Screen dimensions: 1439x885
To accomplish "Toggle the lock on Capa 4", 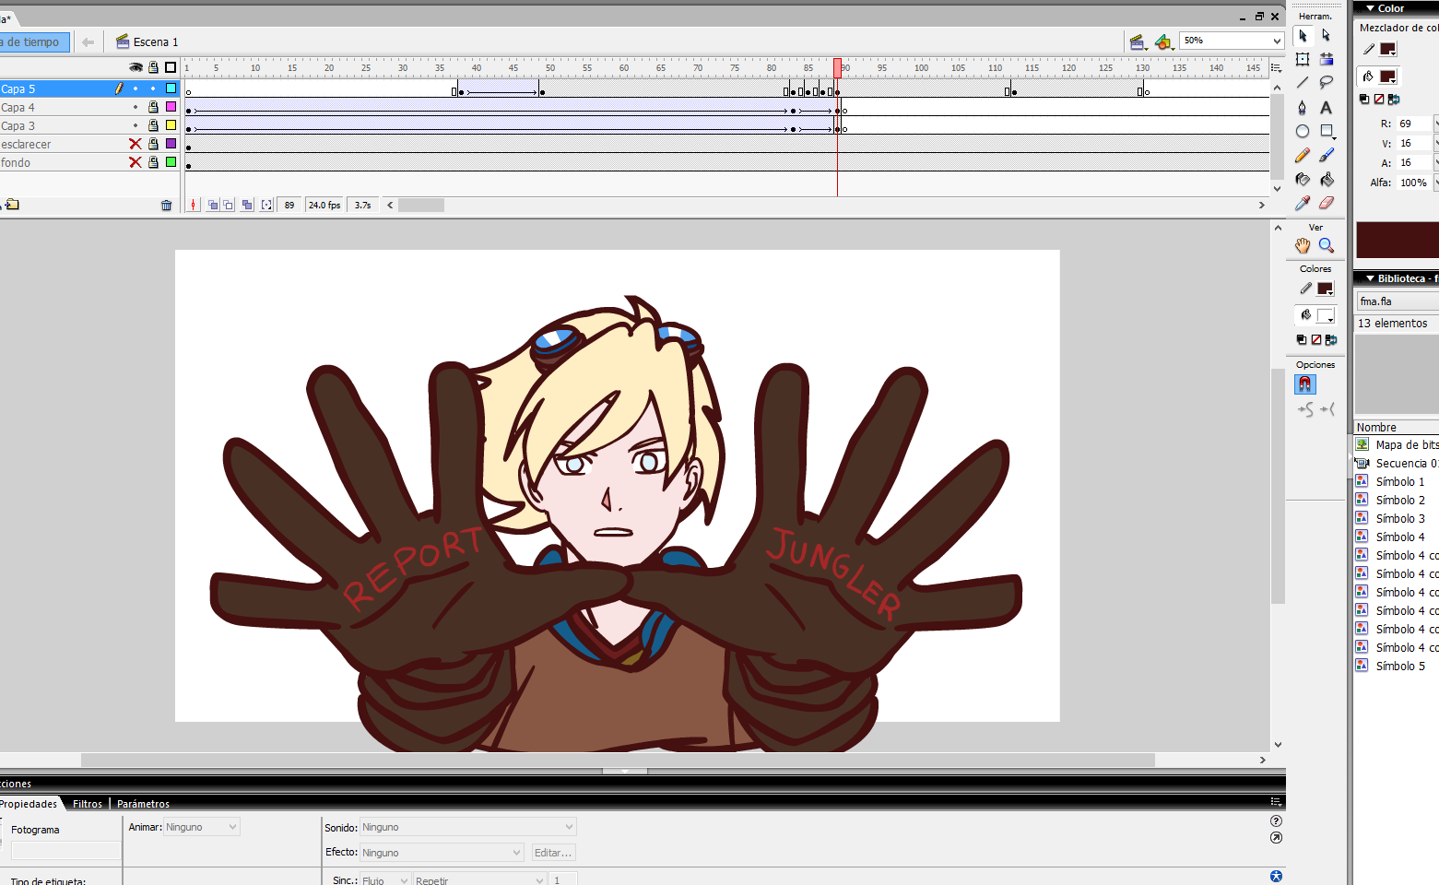I will click(153, 107).
